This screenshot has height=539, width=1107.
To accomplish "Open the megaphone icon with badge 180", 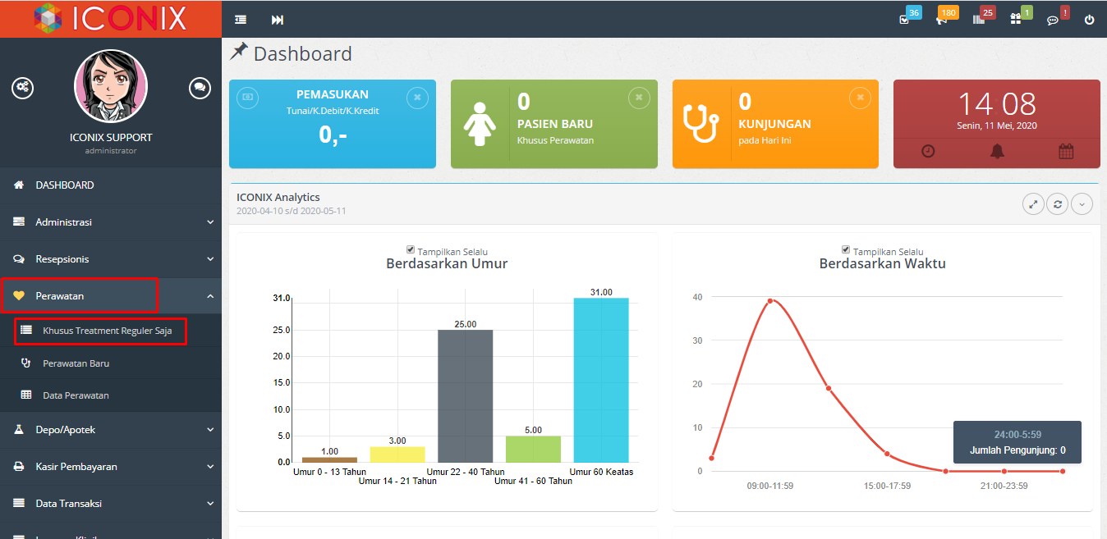I will point(941,20).
